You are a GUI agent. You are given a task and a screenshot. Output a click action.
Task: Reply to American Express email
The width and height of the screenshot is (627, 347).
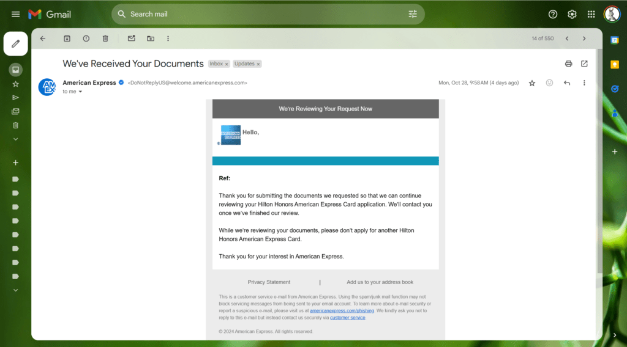point(566,83)
